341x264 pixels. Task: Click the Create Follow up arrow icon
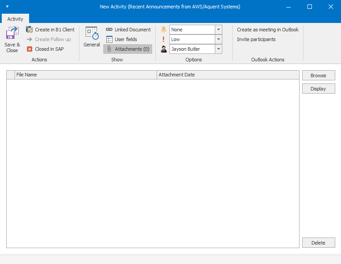(30, 39)
